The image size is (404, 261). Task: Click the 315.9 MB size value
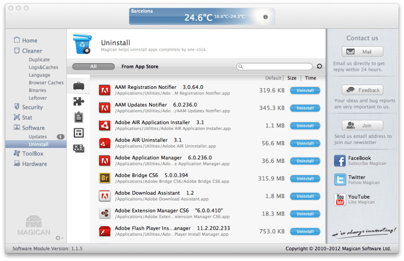pos(271,178)
